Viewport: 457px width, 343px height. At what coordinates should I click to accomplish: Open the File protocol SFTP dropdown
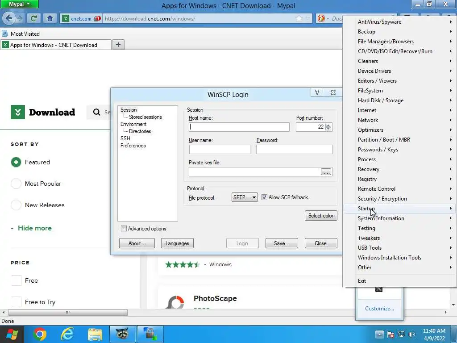[245, 197]
